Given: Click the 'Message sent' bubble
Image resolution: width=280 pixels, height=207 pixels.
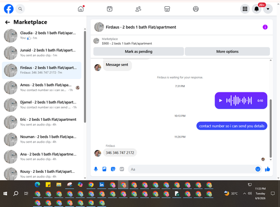Looking at the screenshot, I should pos(117,65).
